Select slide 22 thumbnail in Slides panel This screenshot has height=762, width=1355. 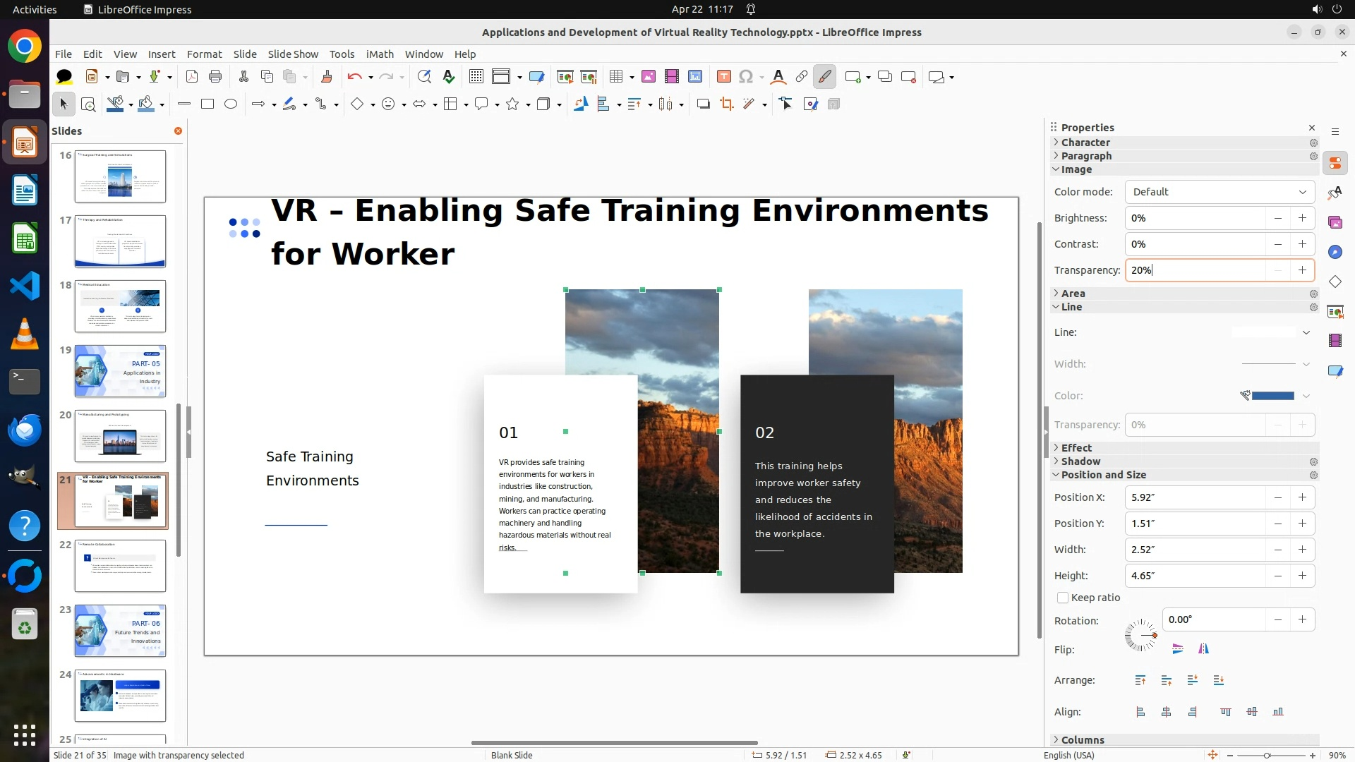(120, 566)
